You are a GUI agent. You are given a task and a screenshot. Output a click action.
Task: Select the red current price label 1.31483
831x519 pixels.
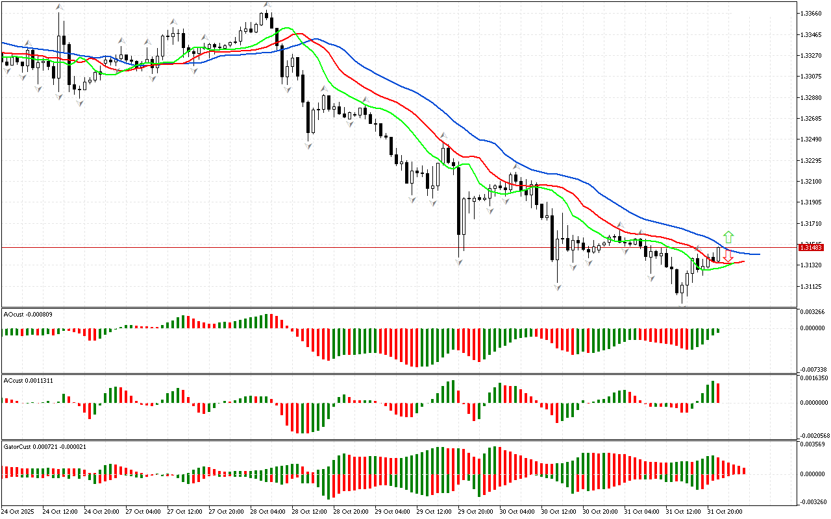coord(812,247)
